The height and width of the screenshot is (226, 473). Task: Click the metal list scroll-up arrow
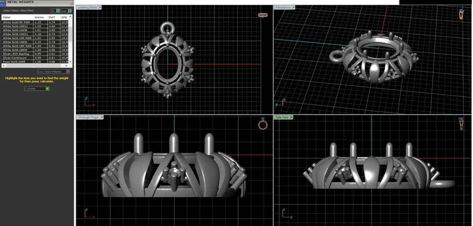[x=71, y=17]
